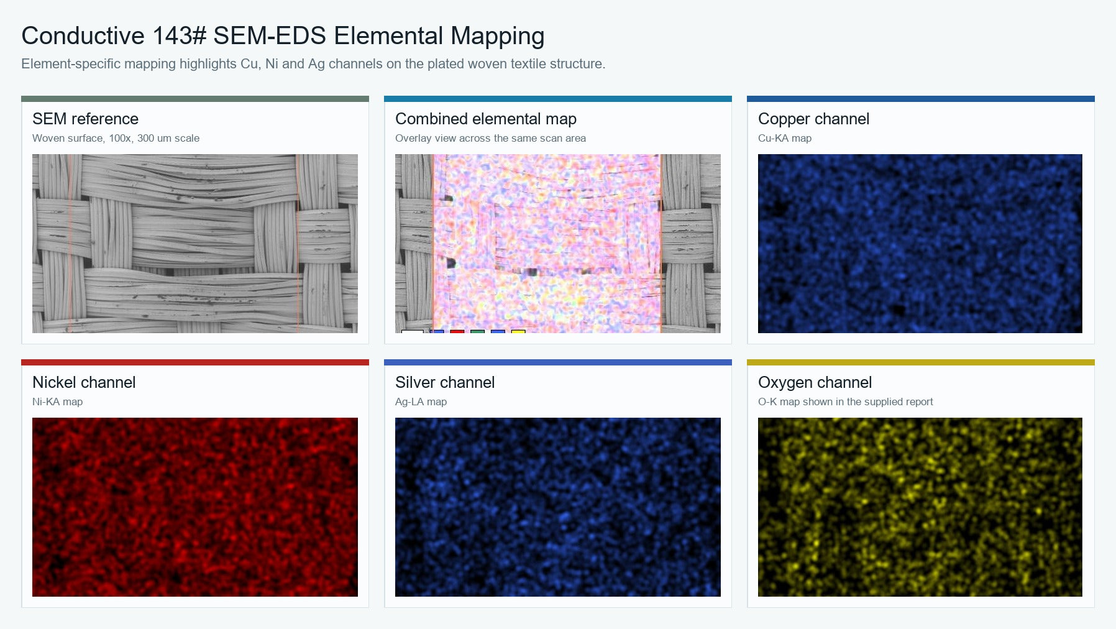The width and height of the screenshot is (1116, 629).
Task: Click the 'Combined elemental map' card title
Action: (x=486, y=119)
